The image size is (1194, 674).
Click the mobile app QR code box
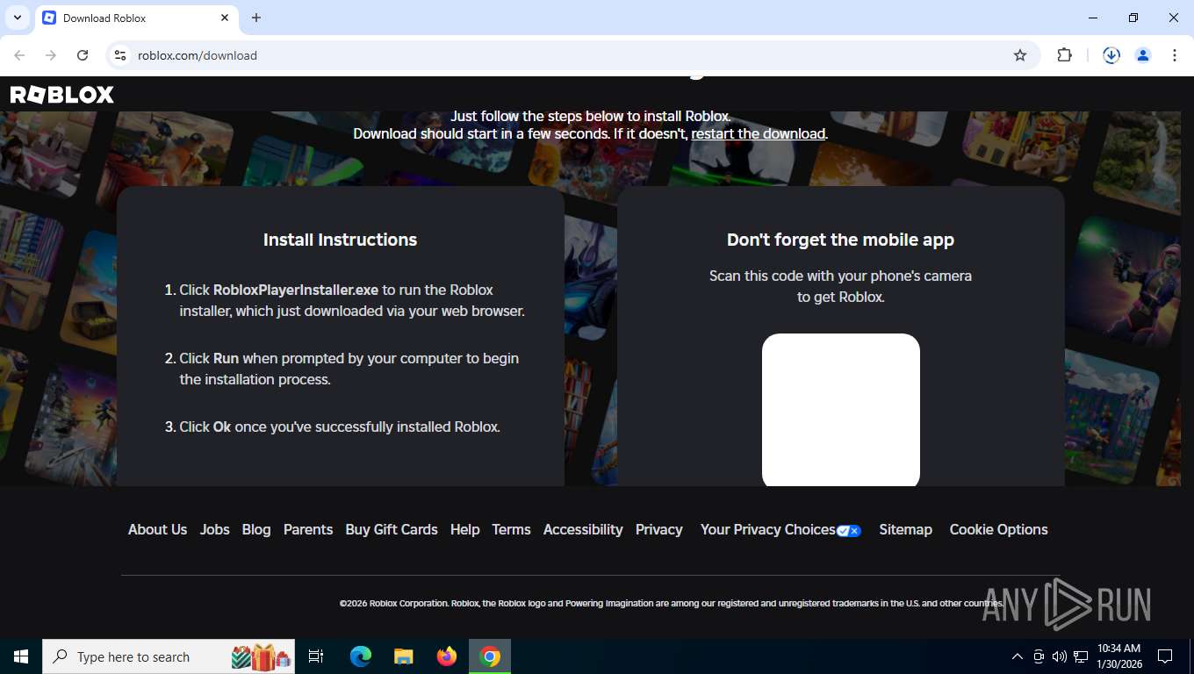(x=841, y=410)
